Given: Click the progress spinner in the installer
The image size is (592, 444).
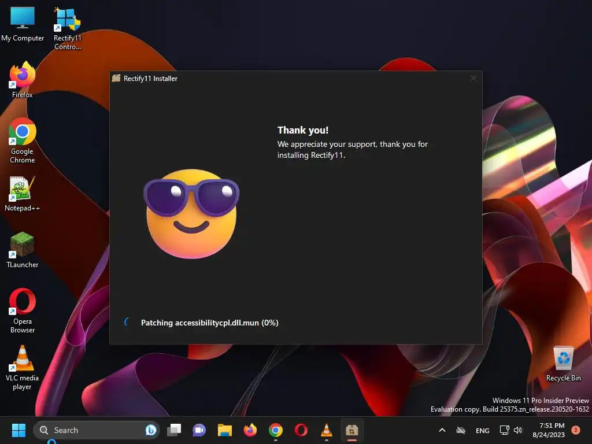Looking at the screenshot, I should (128, 322).
